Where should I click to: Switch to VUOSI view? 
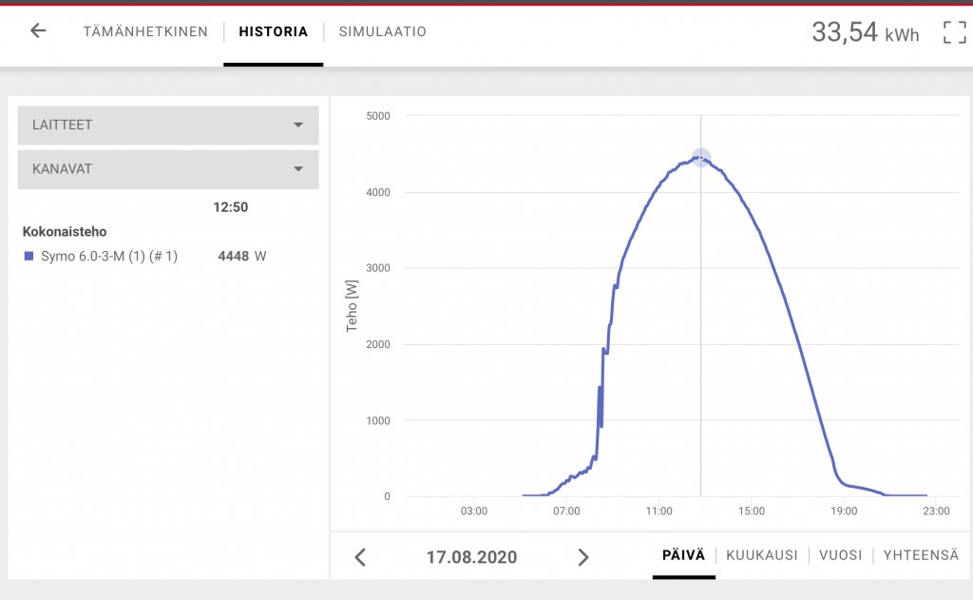click(840, 555)
